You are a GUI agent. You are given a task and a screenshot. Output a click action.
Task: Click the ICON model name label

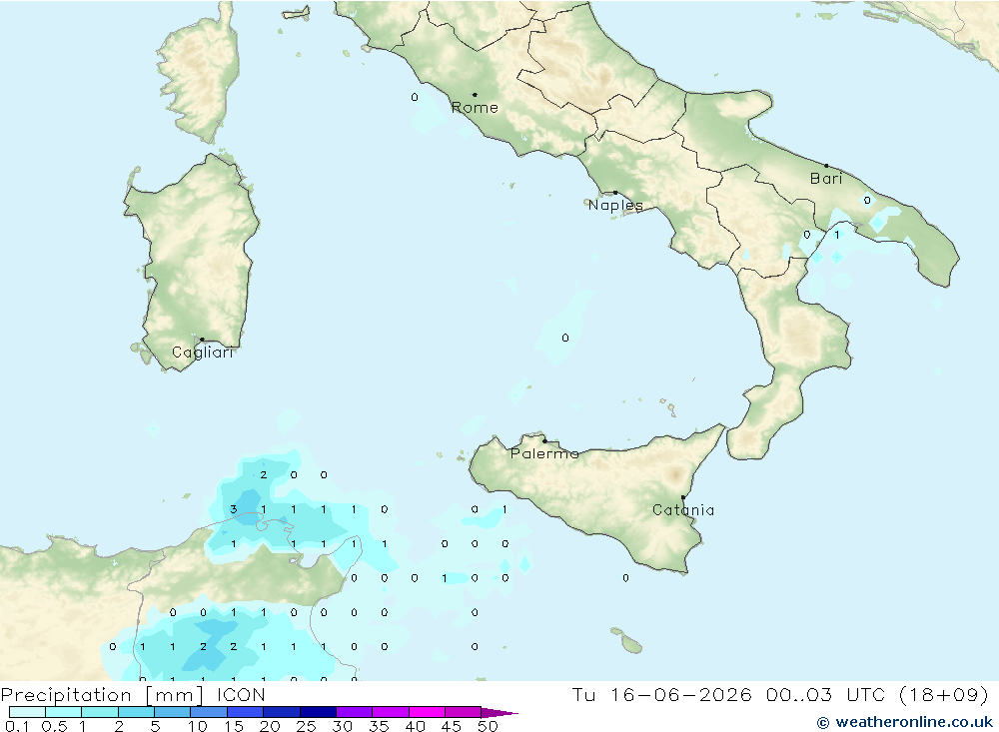[x=241, y=694]
